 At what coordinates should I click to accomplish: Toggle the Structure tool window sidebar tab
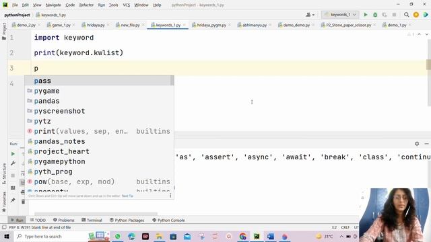(x=4, y=173)
